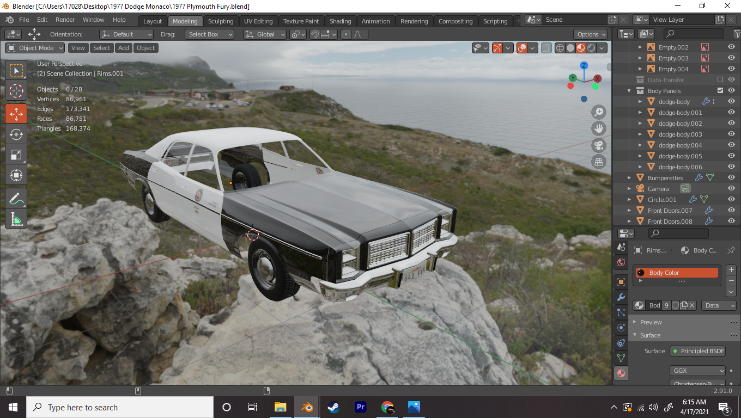The image size is (741, 418).
Task: Open Particle properties tab icon
Action: coord(621,312)
